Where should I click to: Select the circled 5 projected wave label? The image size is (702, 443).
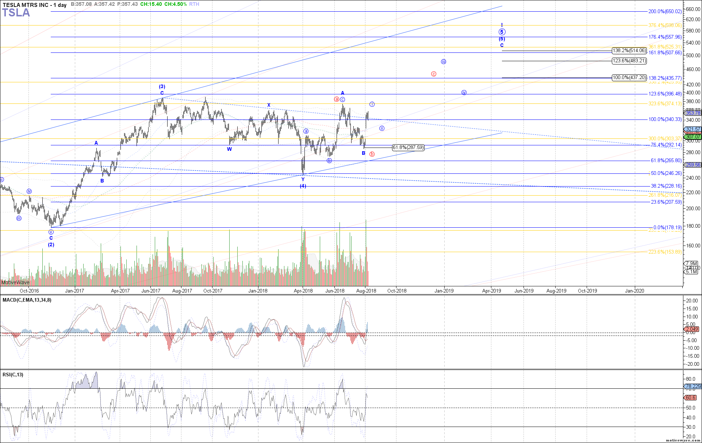click(502, 32)
